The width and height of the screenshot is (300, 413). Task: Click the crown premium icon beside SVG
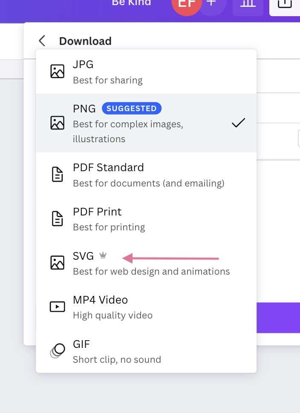(x=103, y=255)
